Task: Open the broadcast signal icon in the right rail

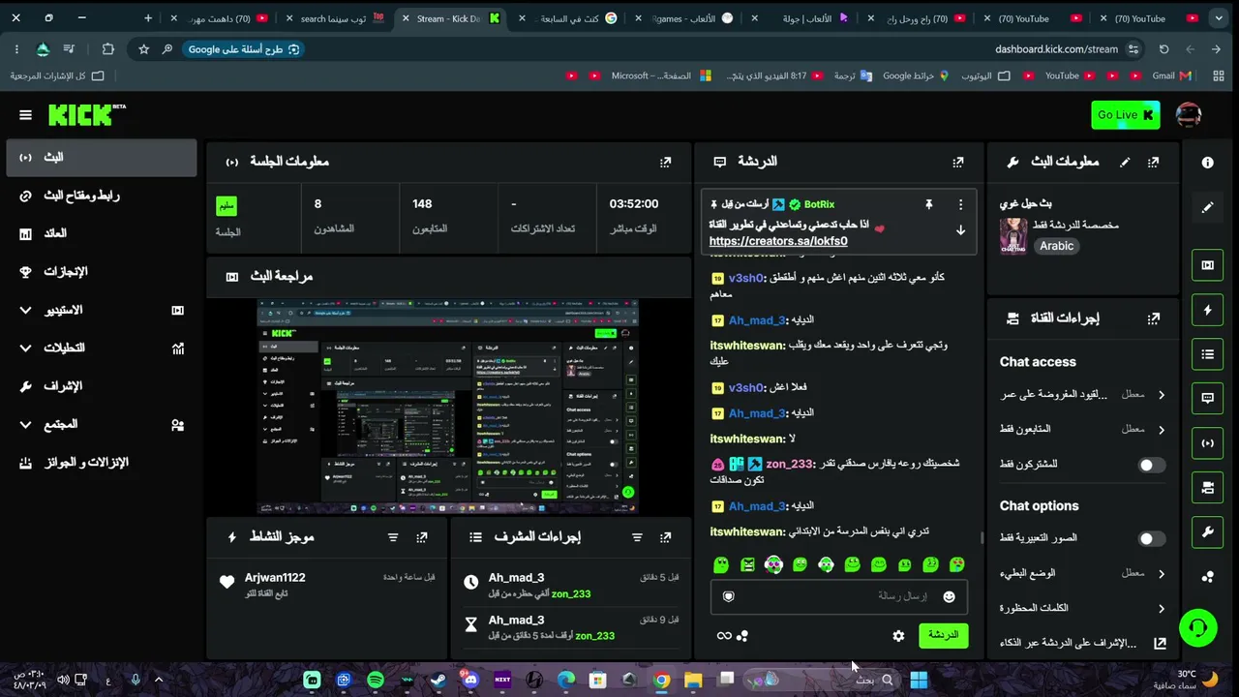Action: (1207, 443)
